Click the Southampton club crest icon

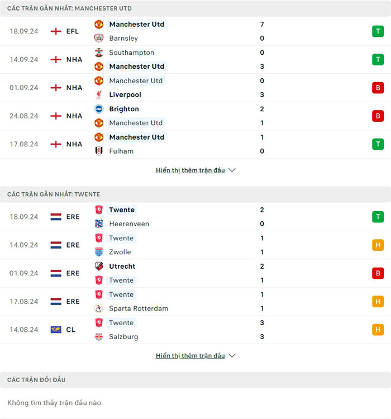point(99,53)
